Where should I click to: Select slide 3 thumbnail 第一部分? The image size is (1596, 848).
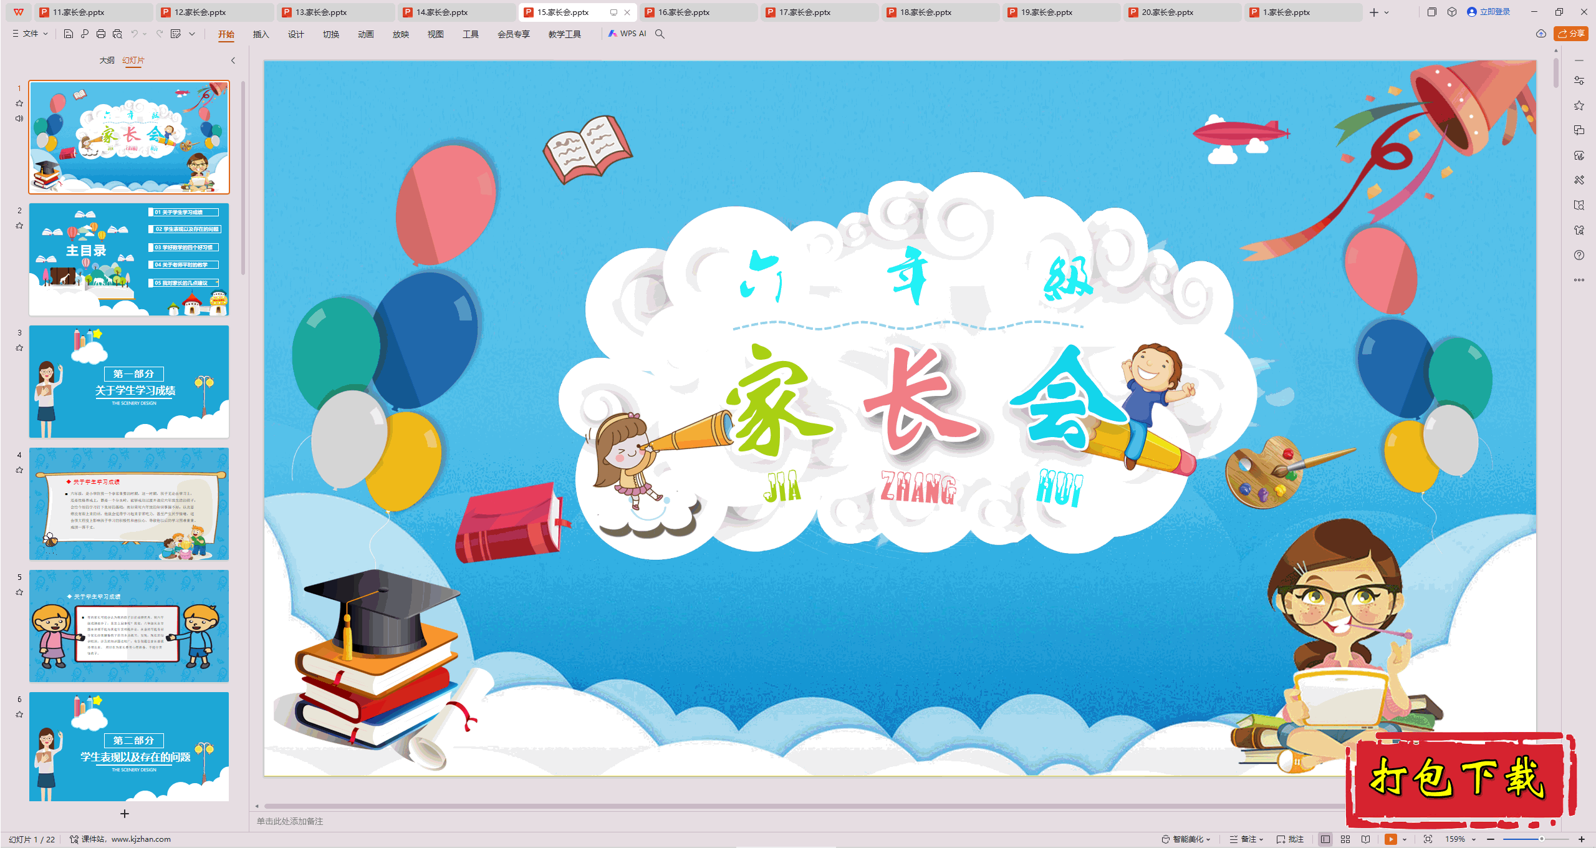[x=129, y=382]
